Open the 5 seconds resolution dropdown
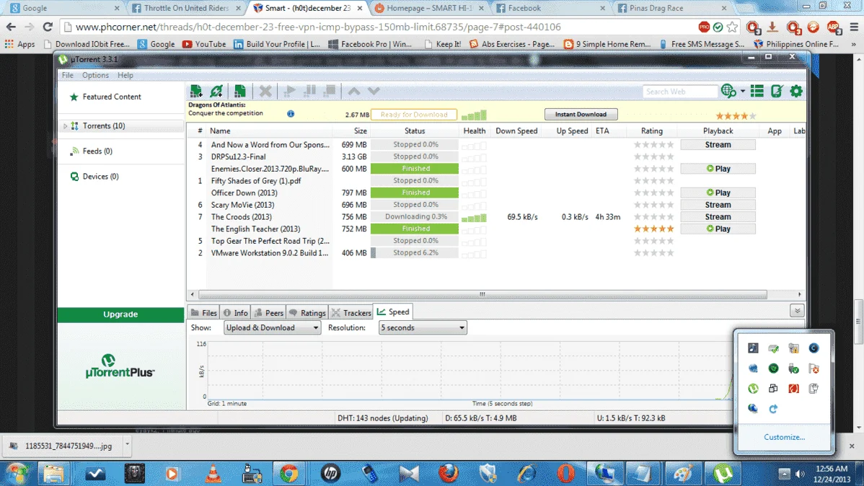Screen dimensions: 864x486 point(423,328)
